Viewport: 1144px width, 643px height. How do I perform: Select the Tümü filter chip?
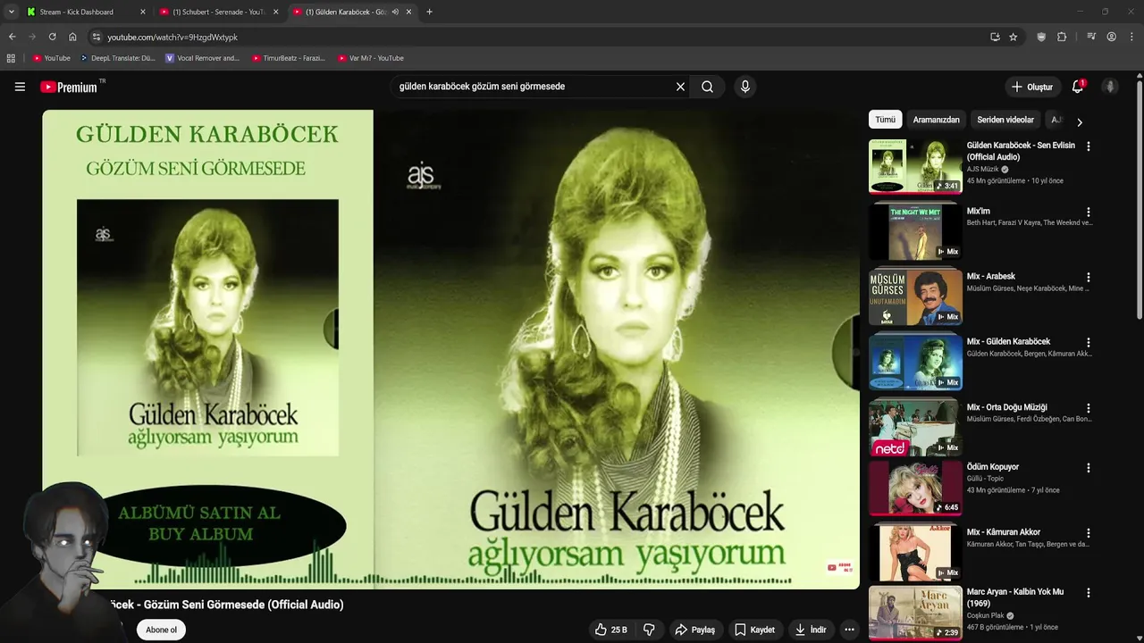(885, 120)
